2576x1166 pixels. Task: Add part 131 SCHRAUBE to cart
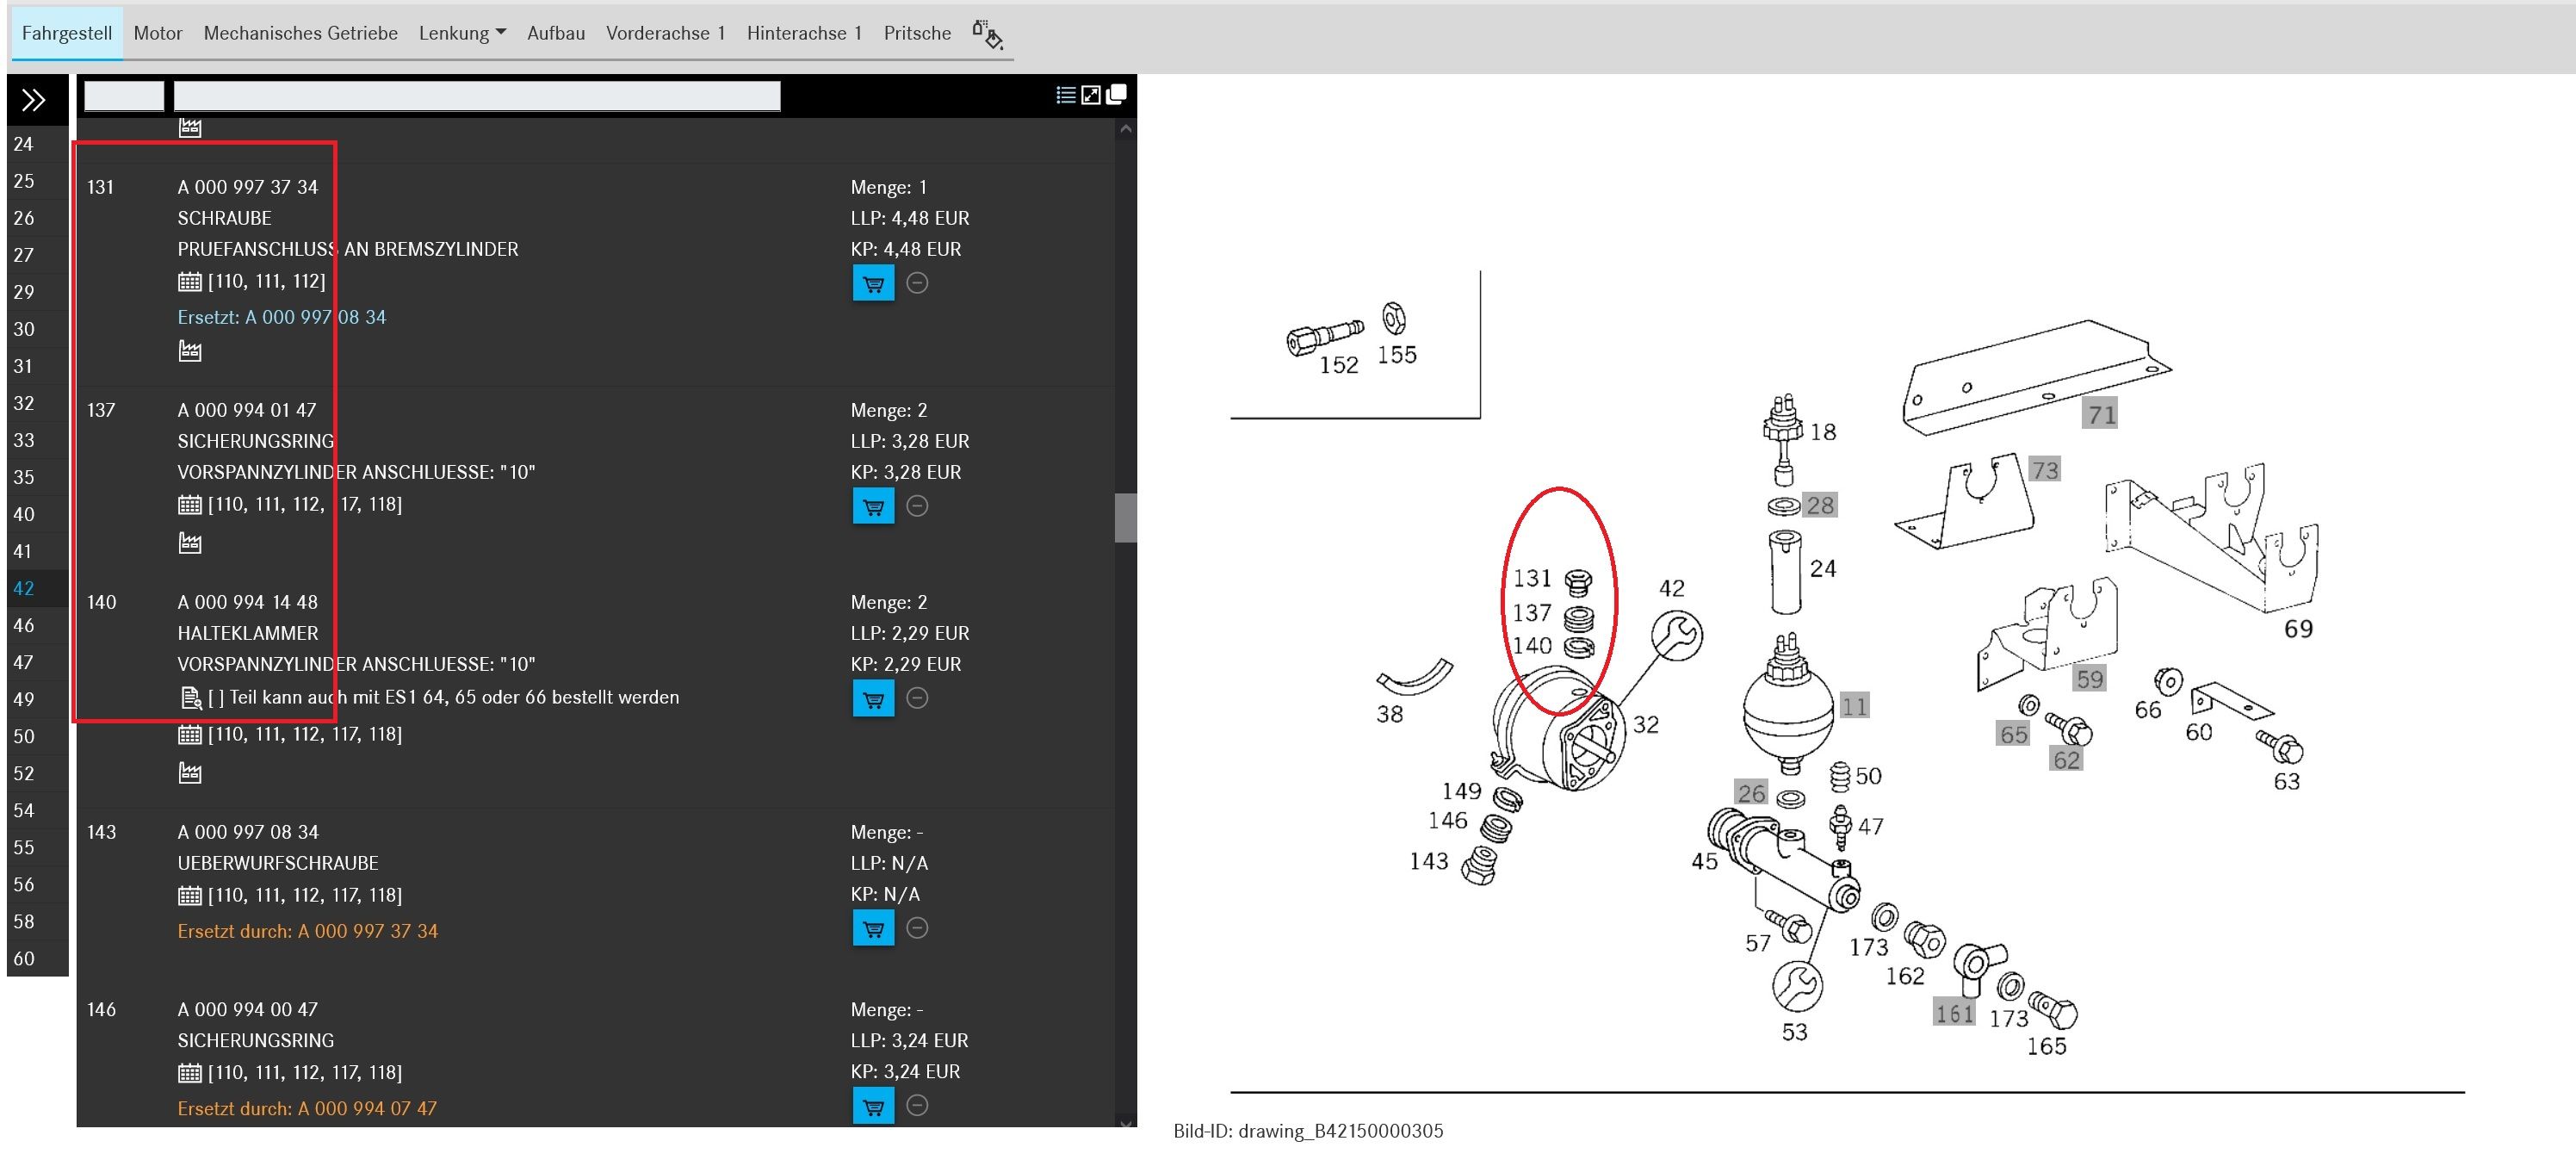coord(873,284)
